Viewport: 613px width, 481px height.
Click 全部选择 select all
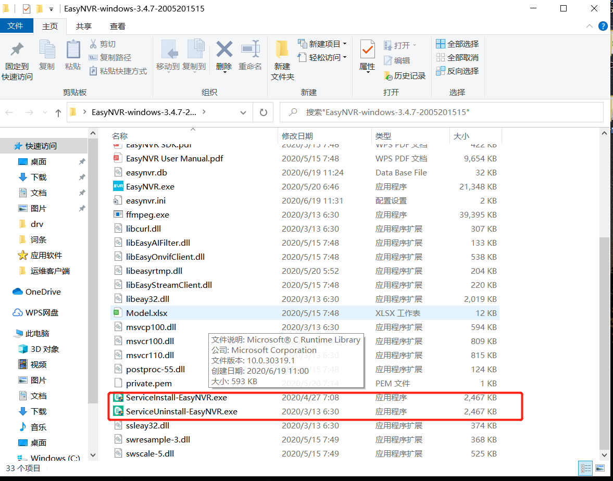click(457, 44)
